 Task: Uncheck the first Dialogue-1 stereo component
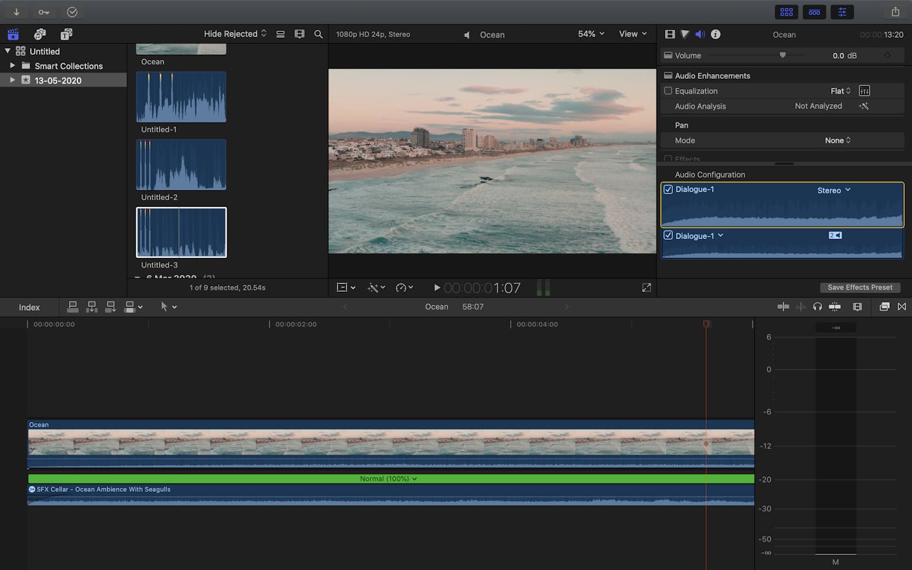click(668, 190)
